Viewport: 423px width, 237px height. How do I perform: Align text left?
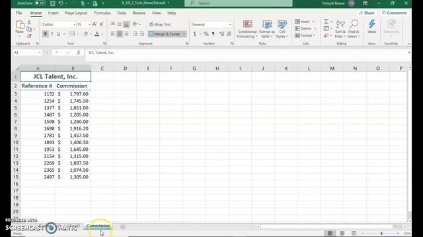click(x=113, y=34)
